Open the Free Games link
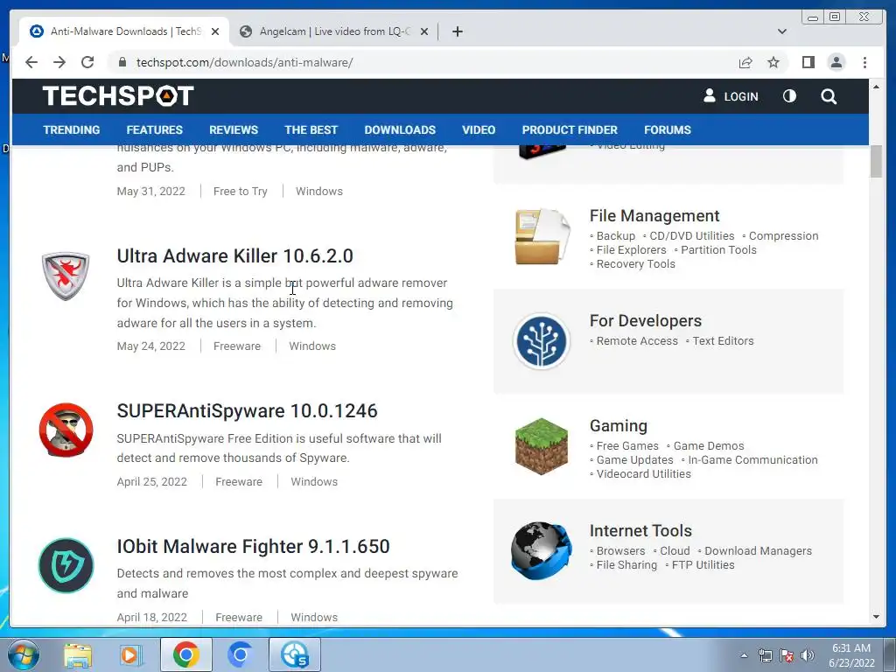The image size is (896, 672). pyautogui.click(x=627, y=445)
